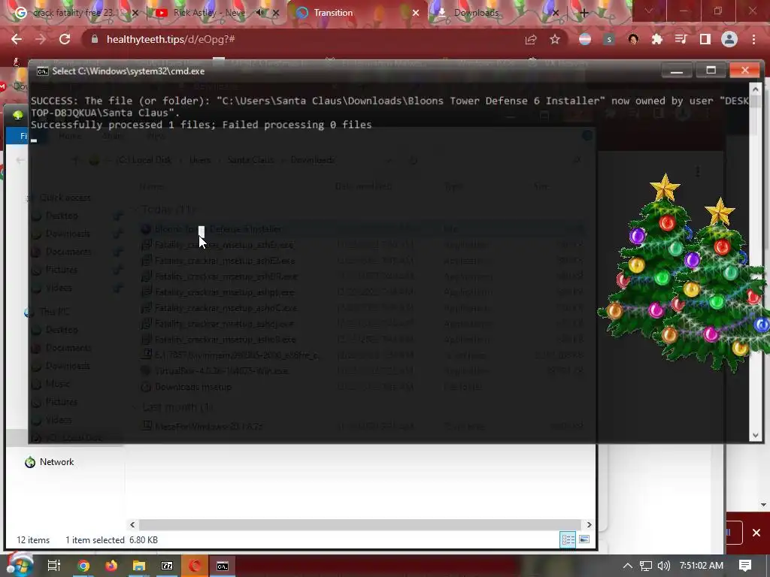Open tab search dropdown in Chrome
The height and width of the screenshot is (577, 770).
(649, 11)
